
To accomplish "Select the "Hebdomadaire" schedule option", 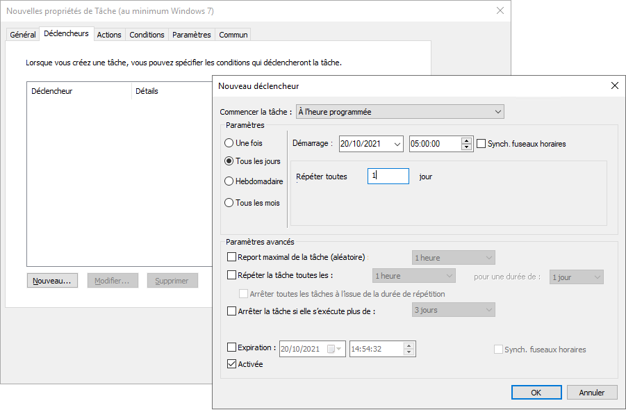I will coord(229,181).
